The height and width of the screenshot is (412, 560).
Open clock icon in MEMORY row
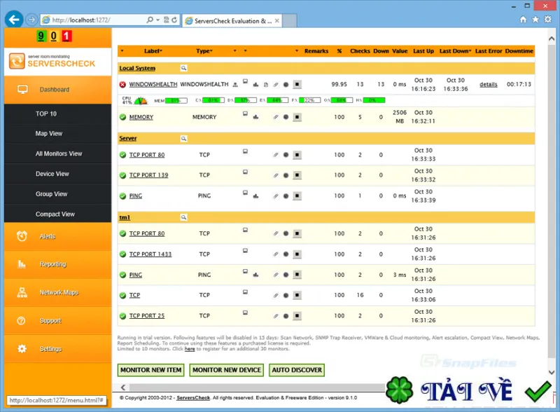(286, 117)
